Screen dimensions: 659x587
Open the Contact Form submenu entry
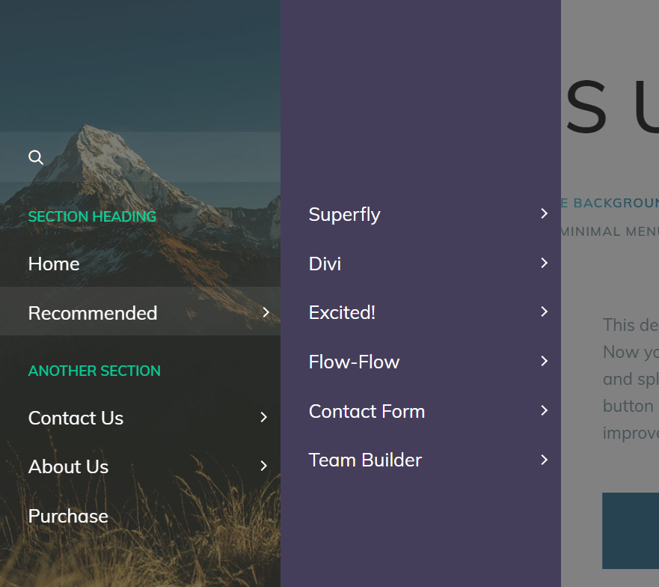point(367,412)
